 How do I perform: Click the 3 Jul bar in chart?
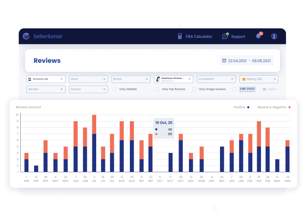(94, 144)
